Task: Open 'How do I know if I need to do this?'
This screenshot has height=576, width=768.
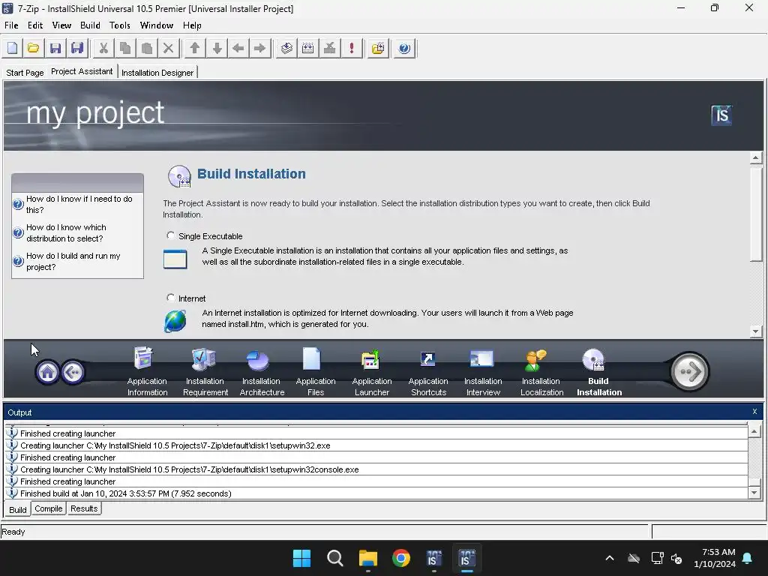Action: (x=78, y=204)
